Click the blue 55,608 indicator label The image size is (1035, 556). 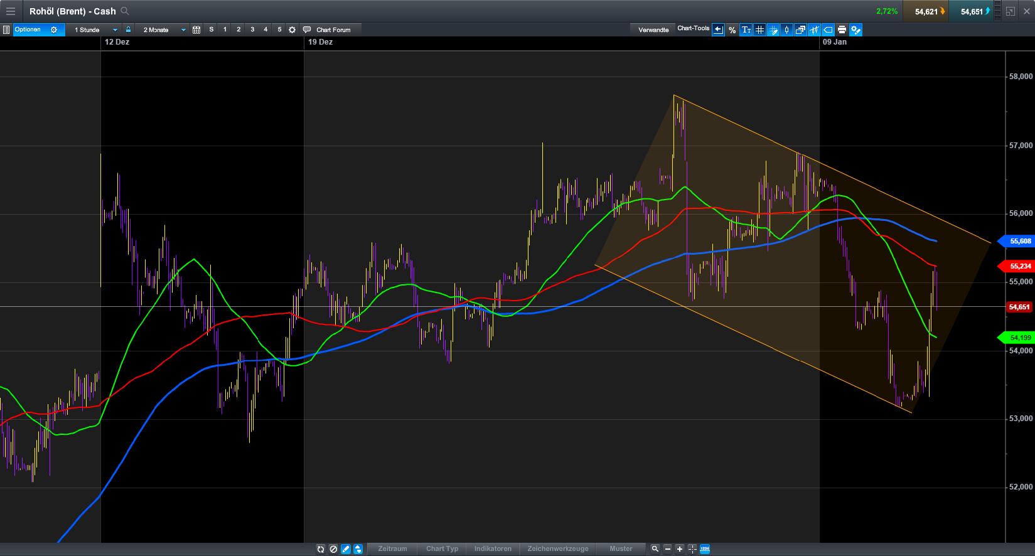click(x=1016, y=241)
